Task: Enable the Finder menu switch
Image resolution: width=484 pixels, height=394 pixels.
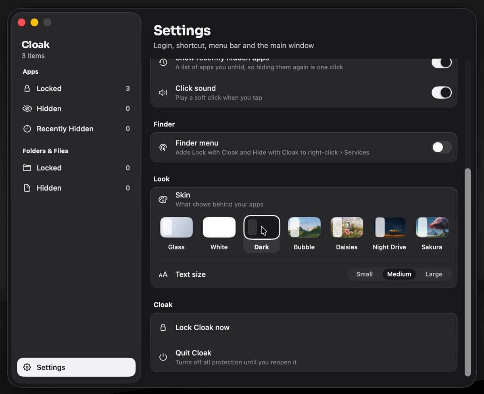Action: coord(442,147)
